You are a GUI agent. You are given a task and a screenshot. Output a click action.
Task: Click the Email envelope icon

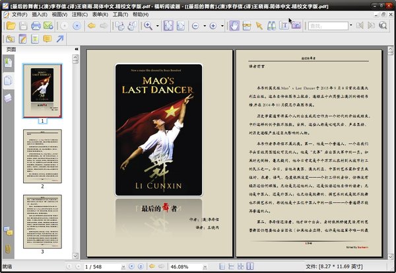48,26
